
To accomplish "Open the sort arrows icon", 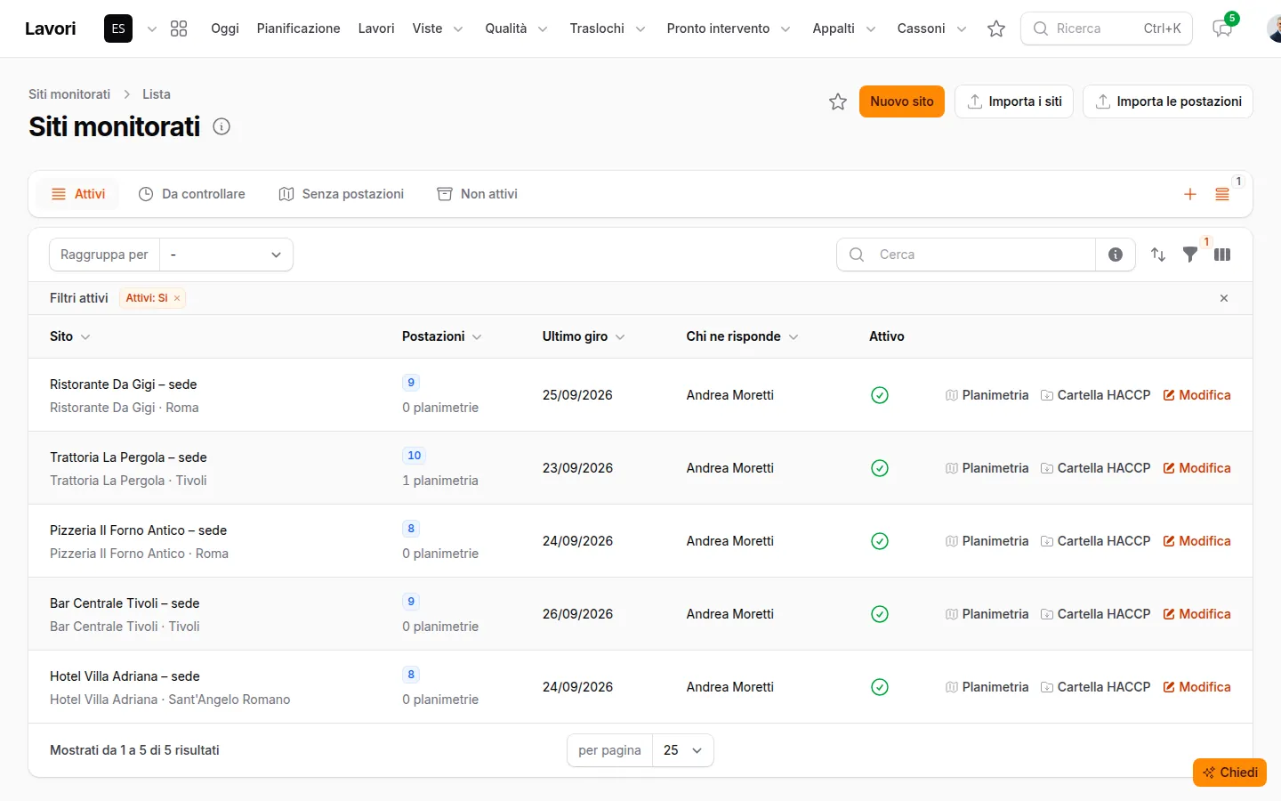I will point(1158,255).
